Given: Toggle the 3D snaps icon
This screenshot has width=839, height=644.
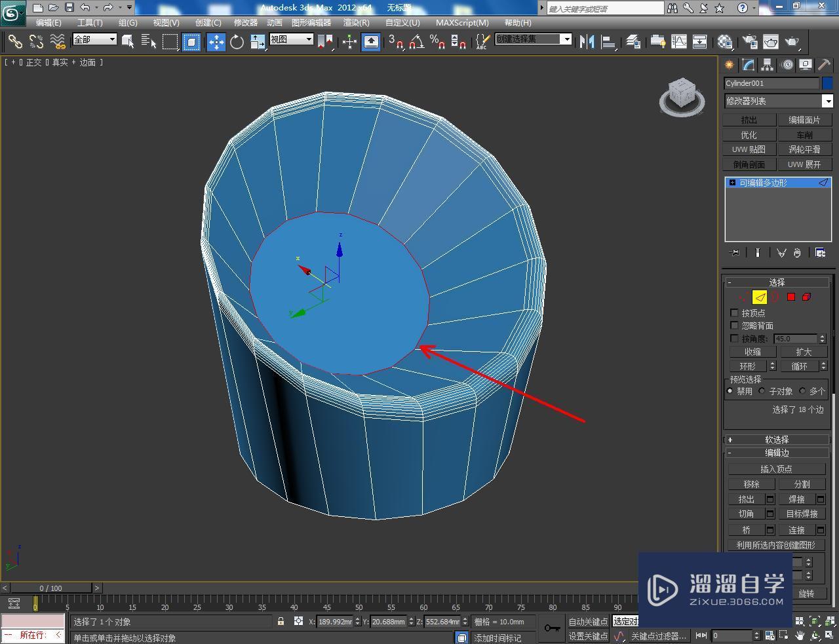Looking at the screenshot, I should 396,42.
